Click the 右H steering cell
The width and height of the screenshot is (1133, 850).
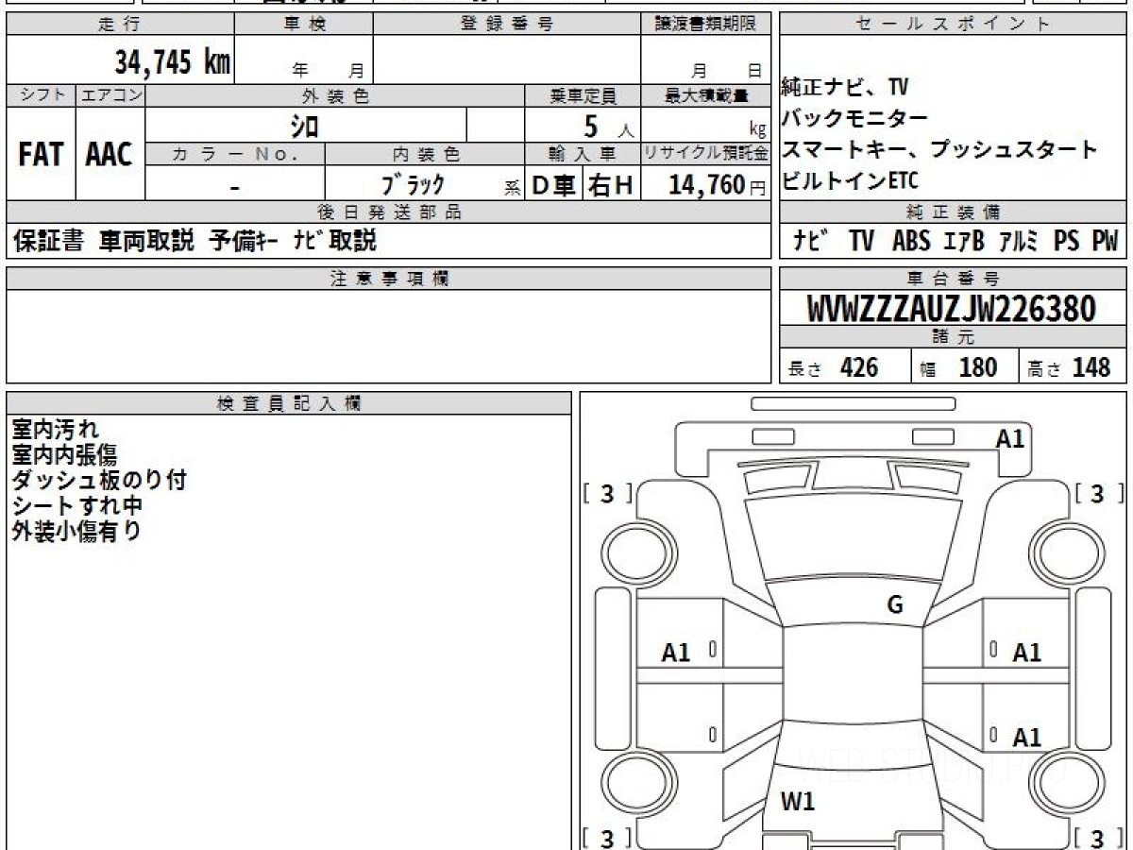coord(612,185)
